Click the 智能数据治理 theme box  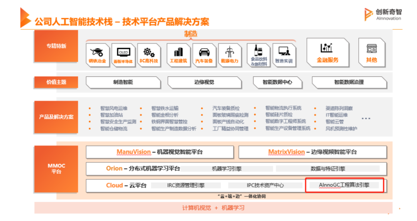(349, 82)
